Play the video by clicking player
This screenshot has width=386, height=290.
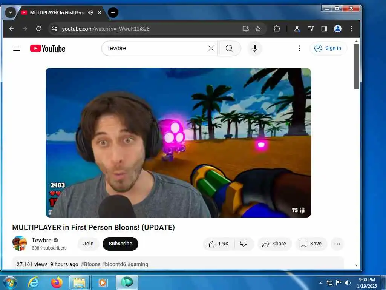[178, 142]
